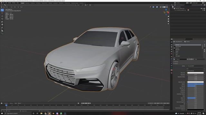
Task: Hide the collection with its eye icon
Action: pos(203,9)
